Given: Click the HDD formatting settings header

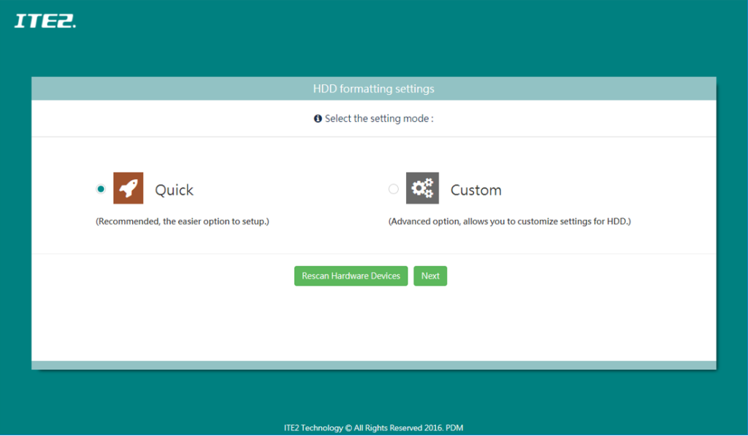Looking at the screenshot, I should (x=373, y=88).
